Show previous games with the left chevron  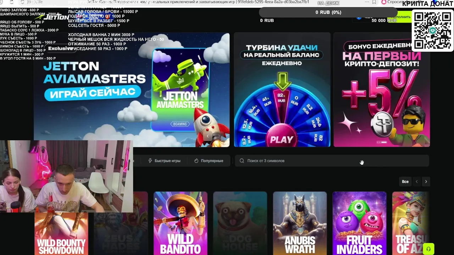(417, 182)
